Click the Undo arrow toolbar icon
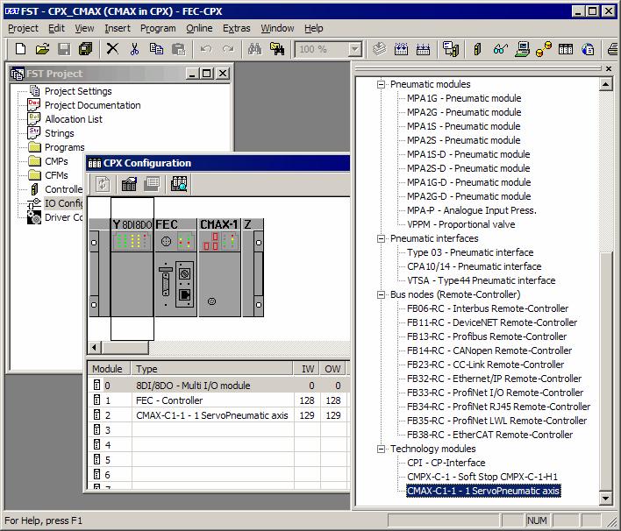The height and width of the screenshot is (531, 621). pyautogui.click(x=206, y=49)
